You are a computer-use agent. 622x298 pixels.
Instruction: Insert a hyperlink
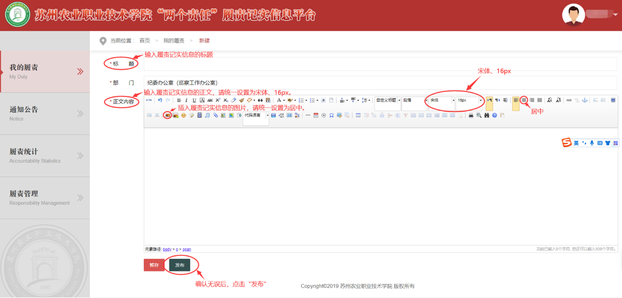569,100
